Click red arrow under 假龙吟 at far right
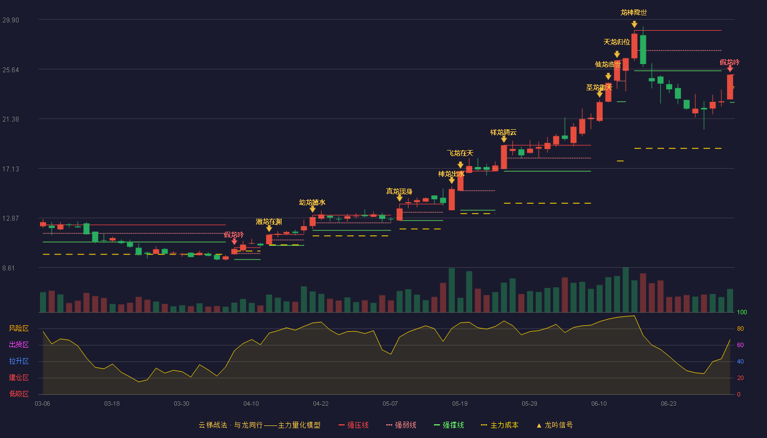Screen dimensions: 767x438 730,68
